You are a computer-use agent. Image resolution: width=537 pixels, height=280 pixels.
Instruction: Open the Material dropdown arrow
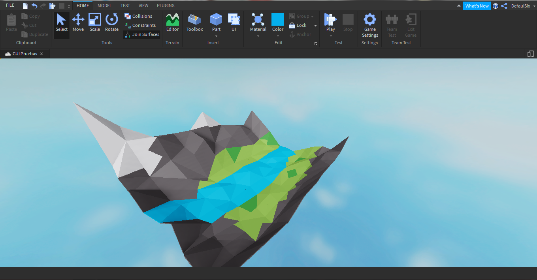[258, 36]
